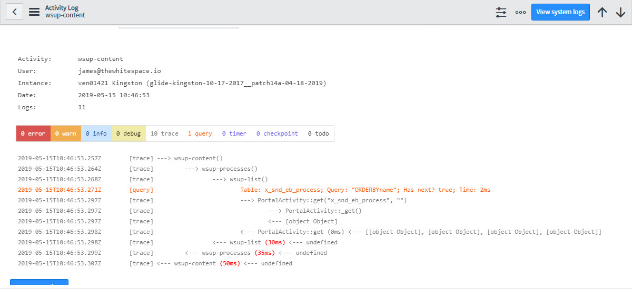Viewport: 632px width, 289px height.
Task: Click the wsup-content 50ms trace line
Action: (233, 263)
